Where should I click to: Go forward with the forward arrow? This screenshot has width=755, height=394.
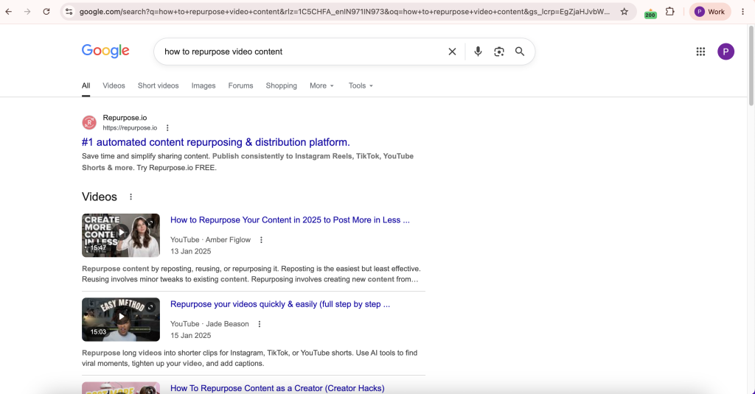27,12
